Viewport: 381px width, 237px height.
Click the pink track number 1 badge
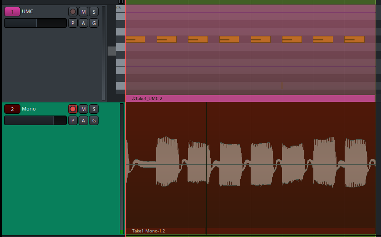pos(12,12)
